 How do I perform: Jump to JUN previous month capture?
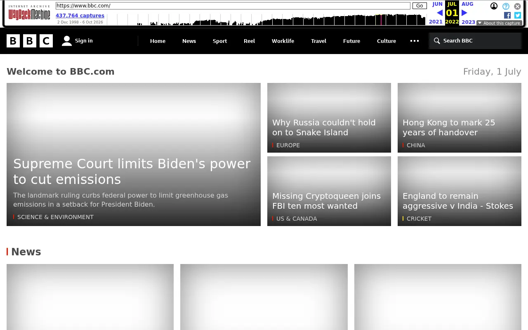click(437, 4)
